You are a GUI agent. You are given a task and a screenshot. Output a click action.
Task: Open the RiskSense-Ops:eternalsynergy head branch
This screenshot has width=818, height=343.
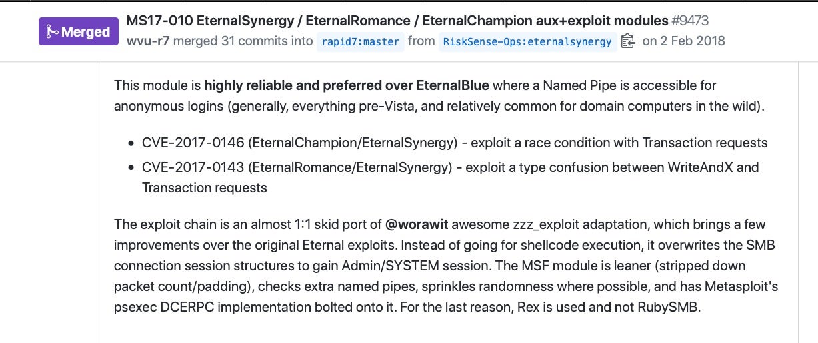pyautogui.click(x=527, y=41)
